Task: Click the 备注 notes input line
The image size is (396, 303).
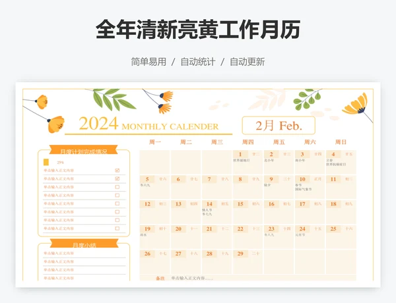Action: click(x=247, y=278)
